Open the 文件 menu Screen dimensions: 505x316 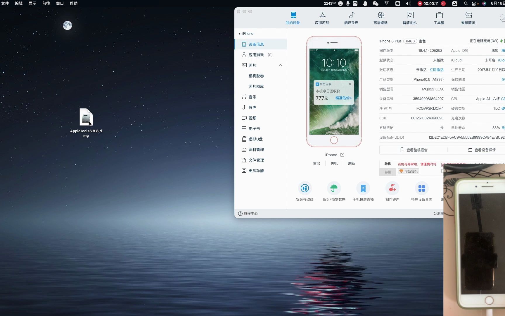click(x=5, y=3)
